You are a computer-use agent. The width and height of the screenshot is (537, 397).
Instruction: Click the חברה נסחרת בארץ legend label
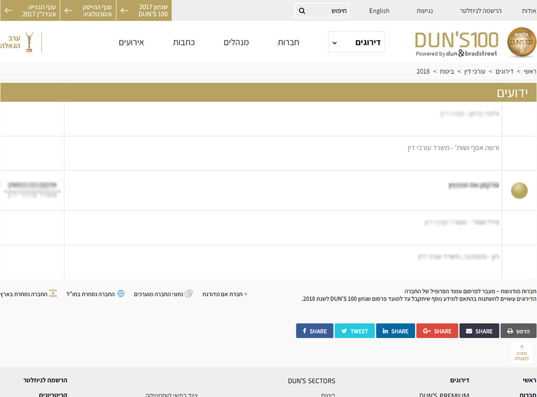click(x=24, y=295)
